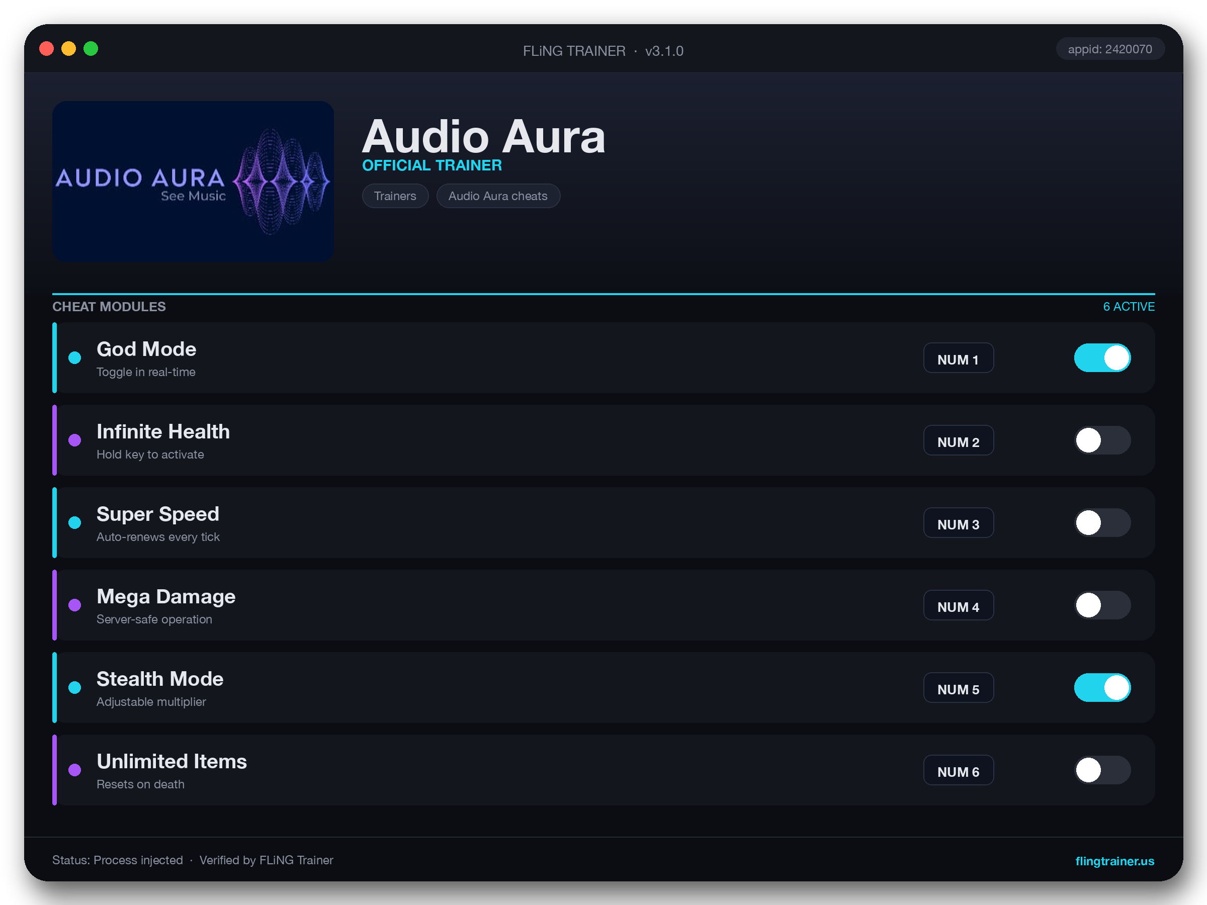Click the NUM 5 hotkey badge
This screenshot has height=905, width=1207.
coord(958,687)
